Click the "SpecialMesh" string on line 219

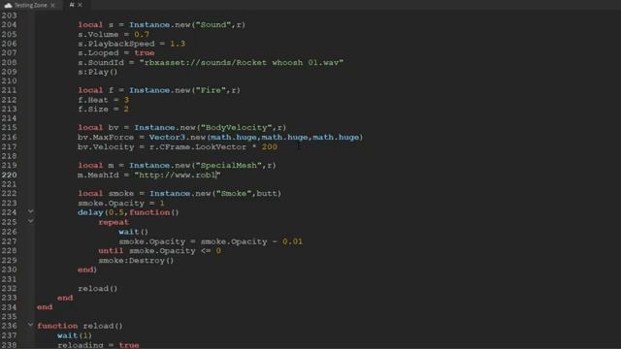[229, 166]
